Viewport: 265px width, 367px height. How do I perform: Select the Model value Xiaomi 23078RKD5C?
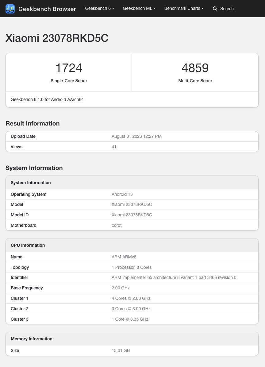(x=132, y=205)
